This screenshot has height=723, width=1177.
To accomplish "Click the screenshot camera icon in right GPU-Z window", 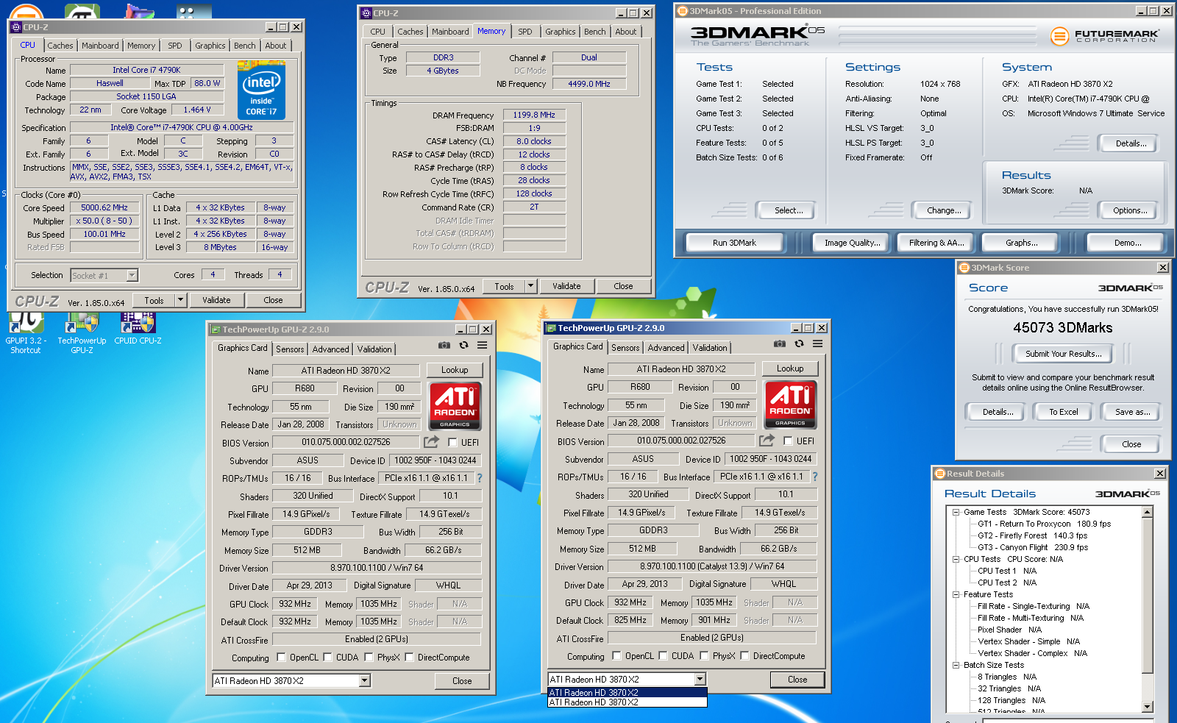I will click(x=780, y=343).
